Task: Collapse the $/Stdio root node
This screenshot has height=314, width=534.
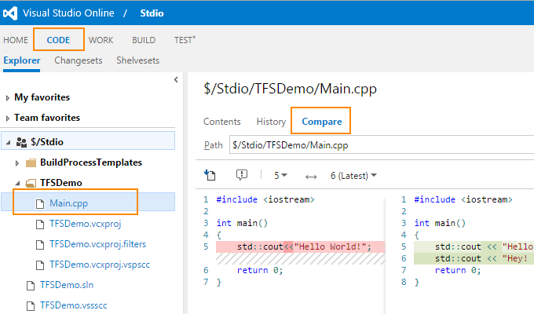Action: click(x=8, y=142)
